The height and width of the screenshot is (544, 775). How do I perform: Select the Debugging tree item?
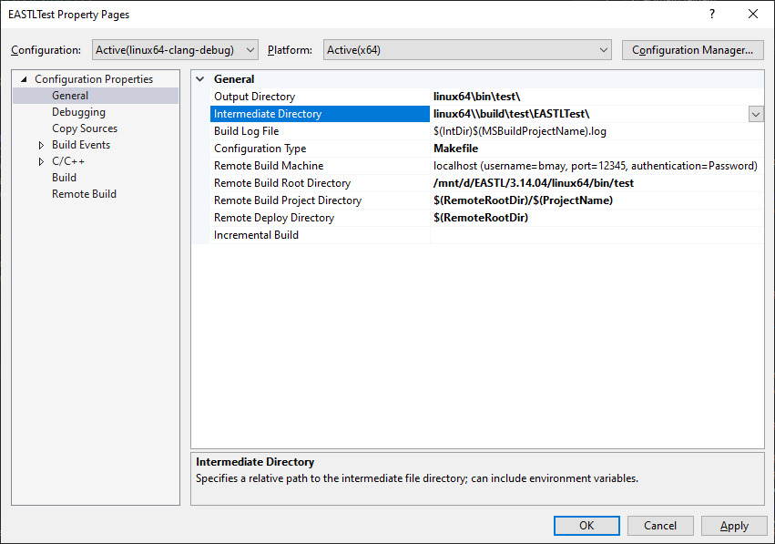pyautogui.click(x=77, y=111)
